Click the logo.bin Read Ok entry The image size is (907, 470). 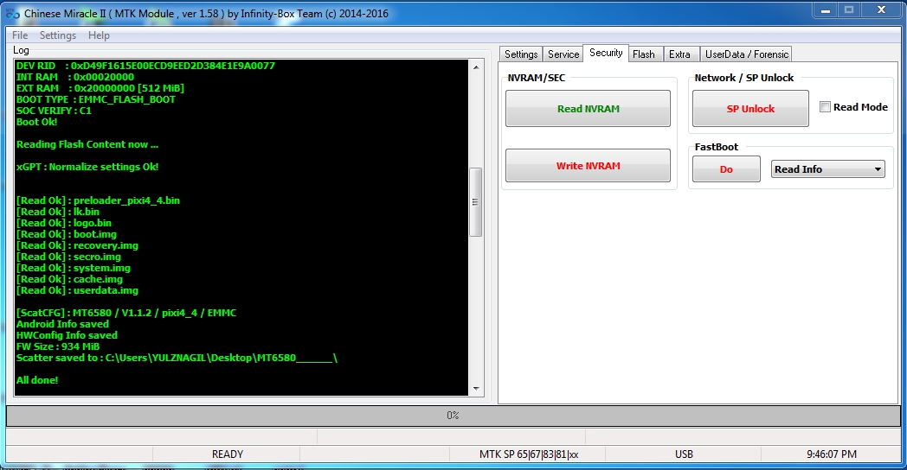[x=64, y=223]
